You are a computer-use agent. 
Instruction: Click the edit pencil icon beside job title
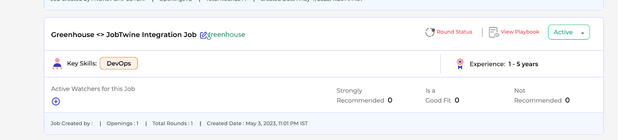(x=203, y=35)
